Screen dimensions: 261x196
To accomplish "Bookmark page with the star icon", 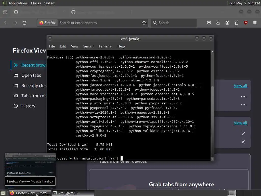I will pos(144,23).
